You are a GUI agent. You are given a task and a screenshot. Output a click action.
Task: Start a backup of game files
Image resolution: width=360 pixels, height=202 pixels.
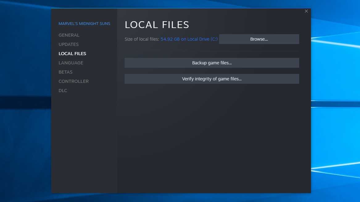212,63
